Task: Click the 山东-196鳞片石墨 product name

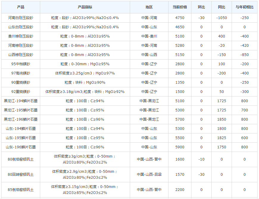Action: tap(21, 147)
